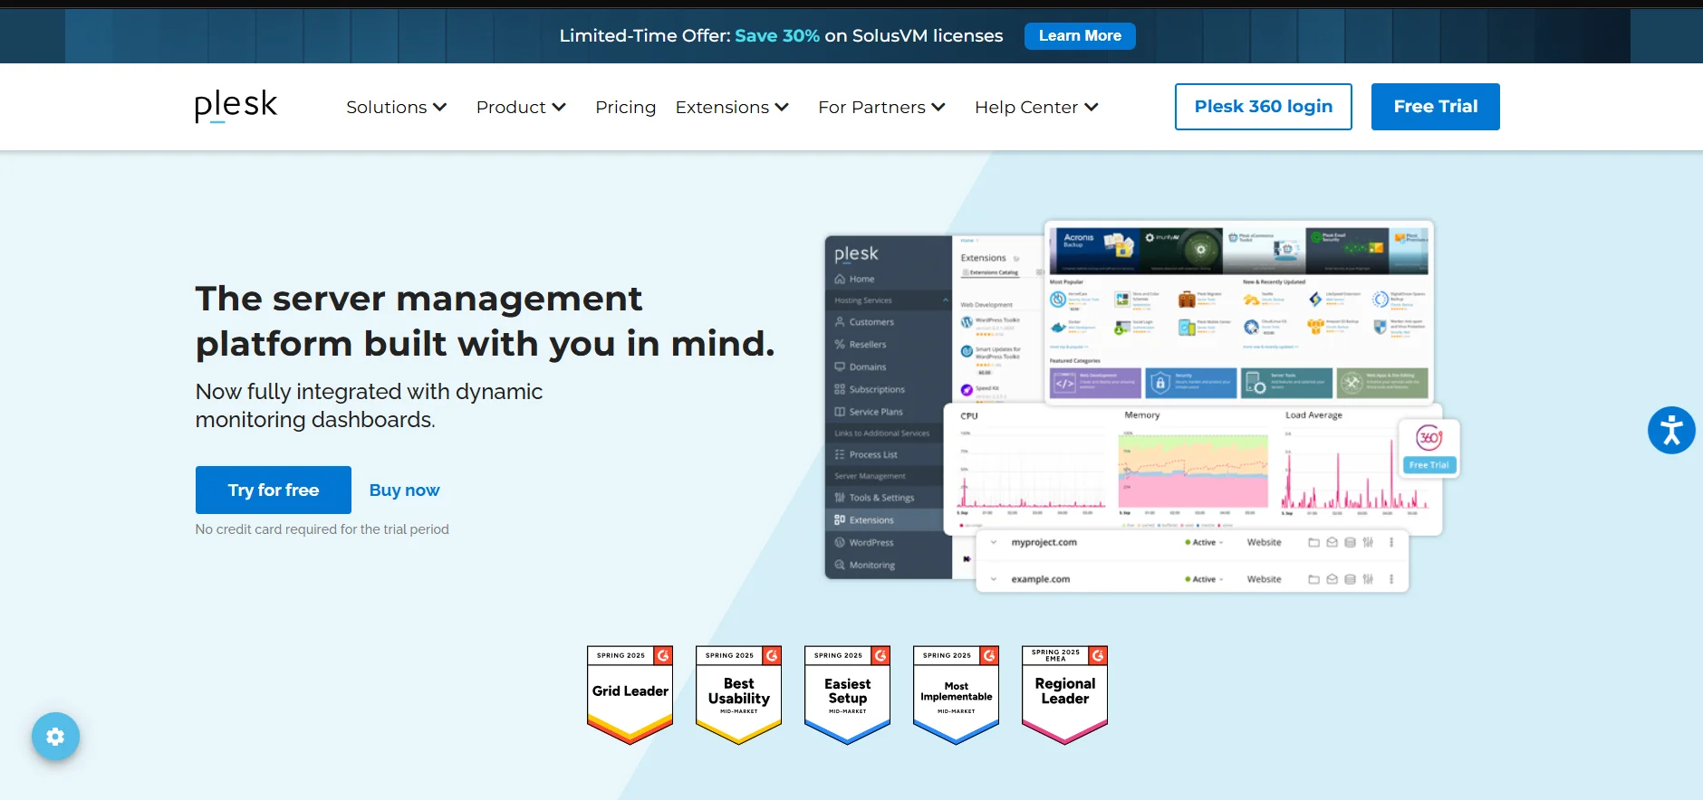Click the main headline 'The server management platform'
1703x800 pixels.
[x=486, y=321]
